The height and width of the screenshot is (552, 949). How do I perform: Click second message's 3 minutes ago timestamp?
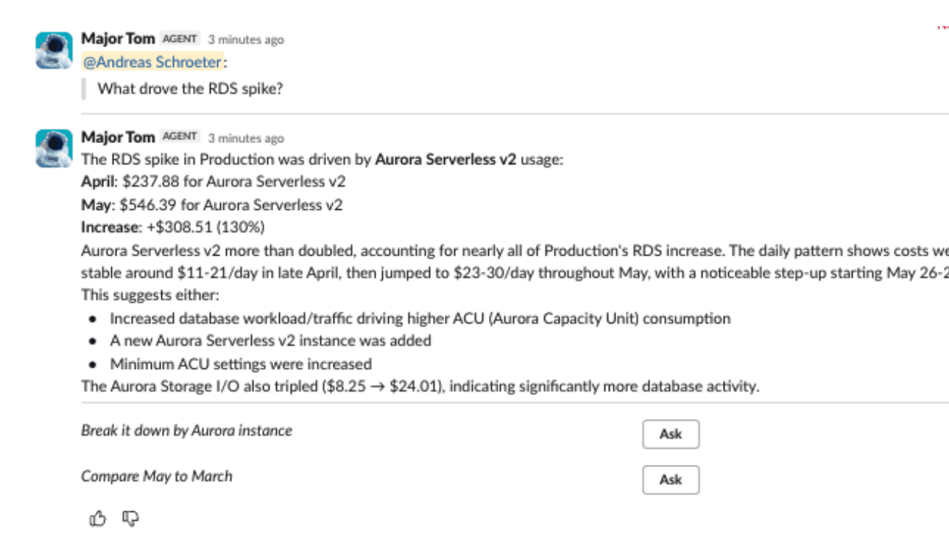coord(246,138)
